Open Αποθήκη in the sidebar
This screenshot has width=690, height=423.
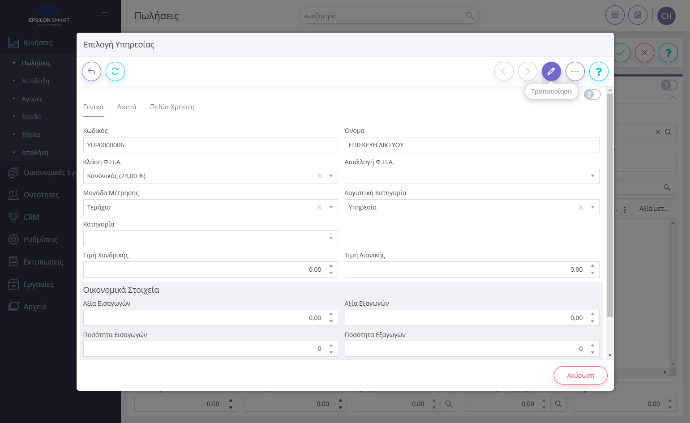35,153
